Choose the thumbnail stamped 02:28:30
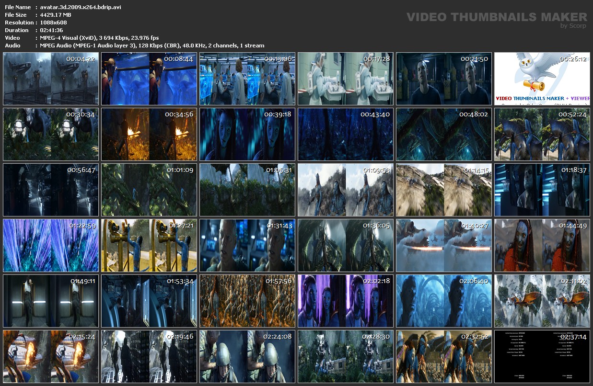The image size is (593, 386). [x=346, y=356]
